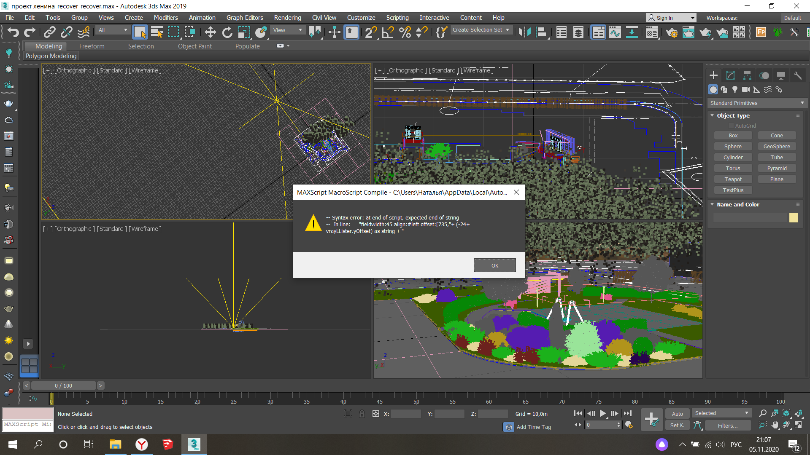The width and height of the screenshot is (810, 455).
Task: Choose the Select and Scale tool
Action: pyautogui.click(x=244, y=32)
